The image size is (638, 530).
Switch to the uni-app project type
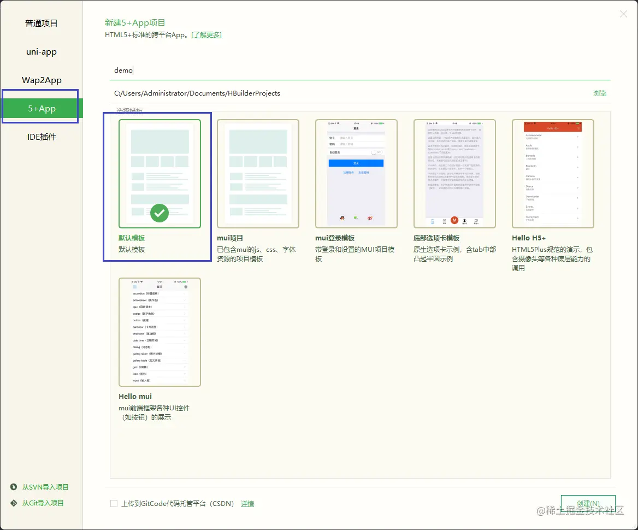click(x=41, y=52)
